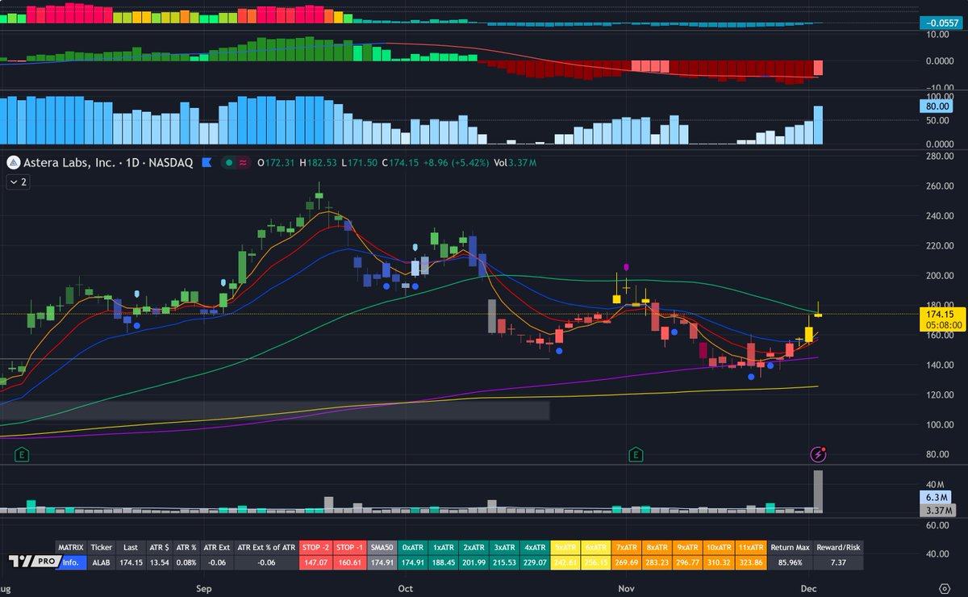Click the November earnings E marker
This screenshot has width=968, height=597.
(x=636, y=456)
